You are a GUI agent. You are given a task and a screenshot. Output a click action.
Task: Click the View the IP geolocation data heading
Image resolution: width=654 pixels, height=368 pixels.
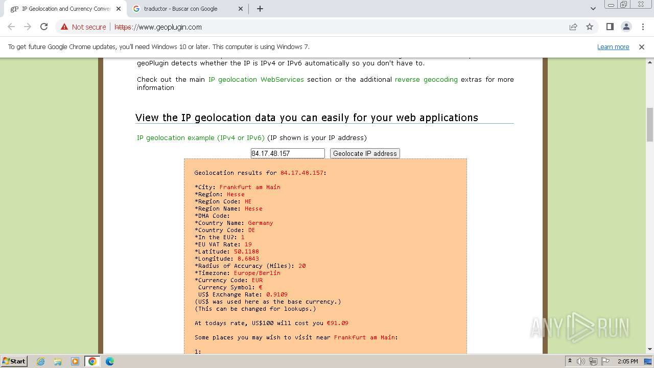tap(307, 118)
